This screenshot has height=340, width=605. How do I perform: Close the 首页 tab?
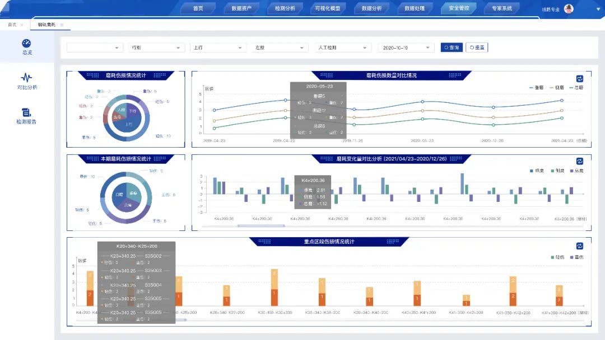(22, 25)
